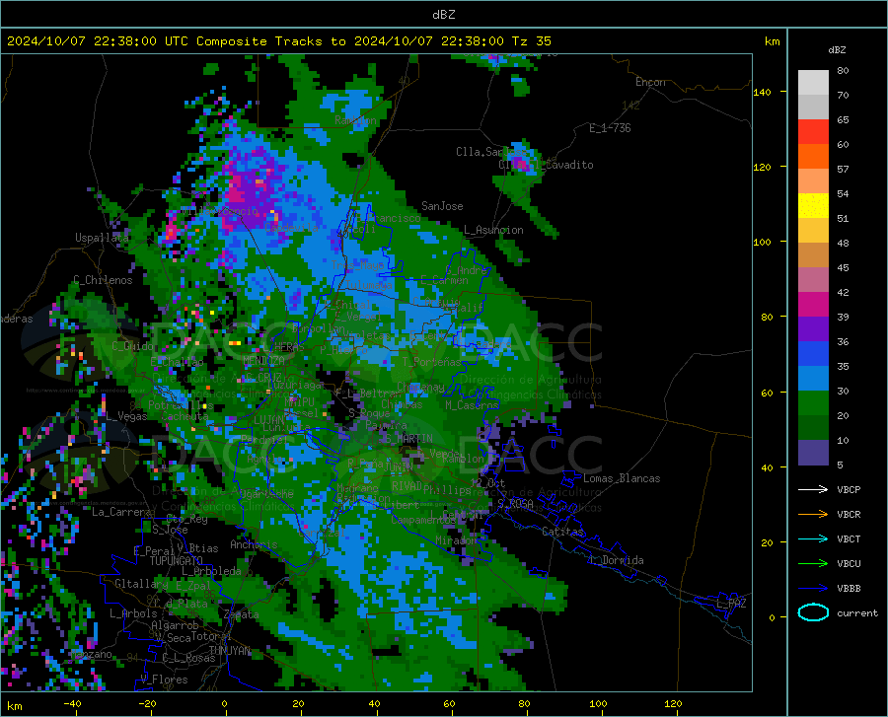
Task: Click the 'VBCT' legend label
Action: pos(849,538)
